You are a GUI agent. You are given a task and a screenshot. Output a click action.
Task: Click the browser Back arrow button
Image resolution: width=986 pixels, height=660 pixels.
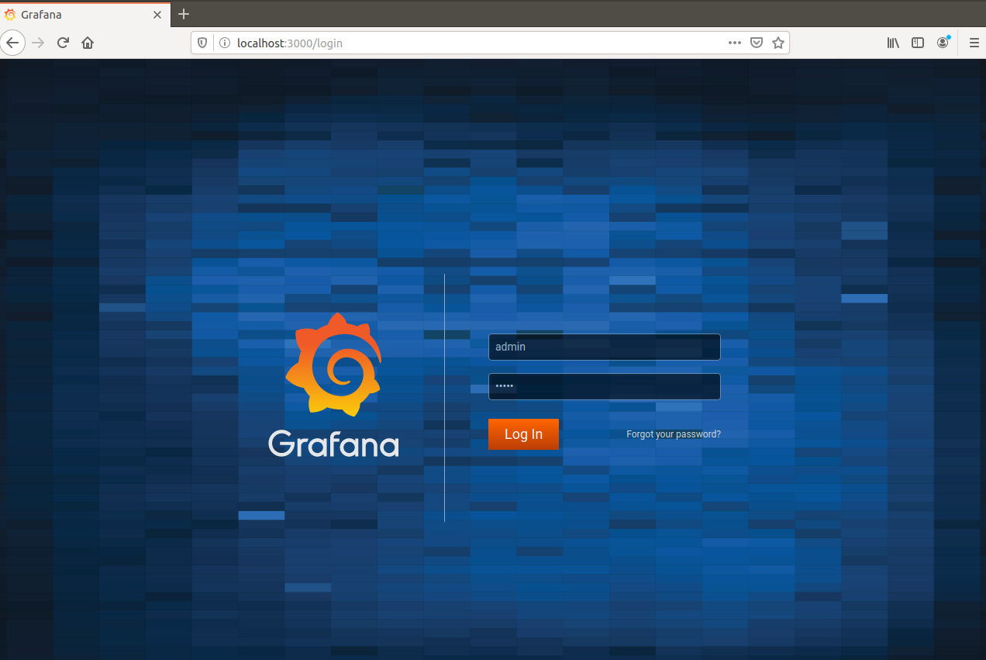pyautogui.click(x=12, y=43)
